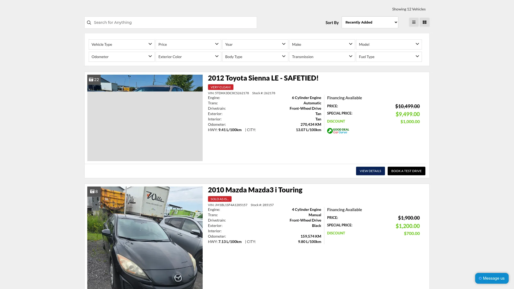Screen dimensions: 514x289
Task: Click Mazda3 VIN JM1BL1SF4A1285157
Action: pyautogui.click(x=228, y=205)
